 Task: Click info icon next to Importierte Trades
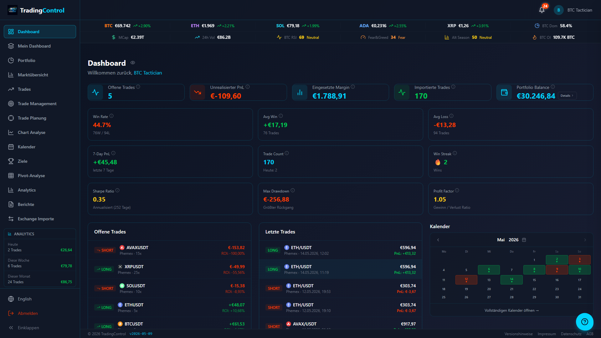point(453,87)
